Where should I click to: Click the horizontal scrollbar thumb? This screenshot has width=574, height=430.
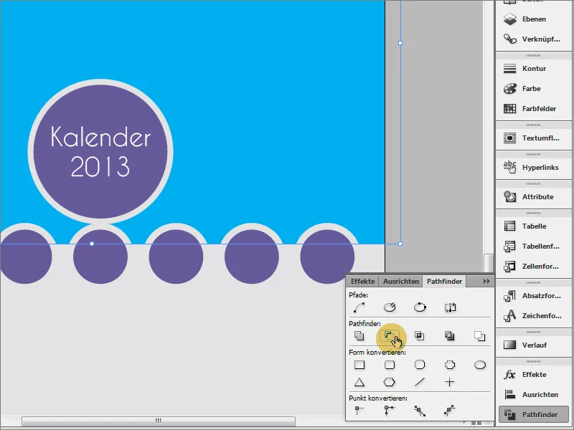click(158, 421)
